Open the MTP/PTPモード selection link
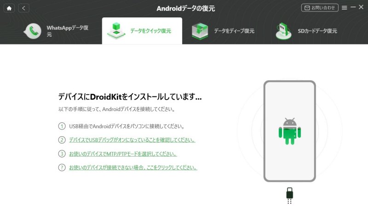The image size is (368, 218). coord(123,154)
